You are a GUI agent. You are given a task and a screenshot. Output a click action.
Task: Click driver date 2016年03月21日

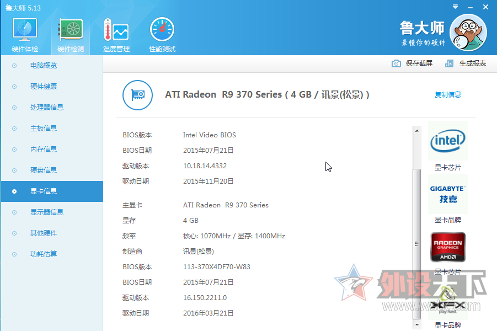pos(209,313)
